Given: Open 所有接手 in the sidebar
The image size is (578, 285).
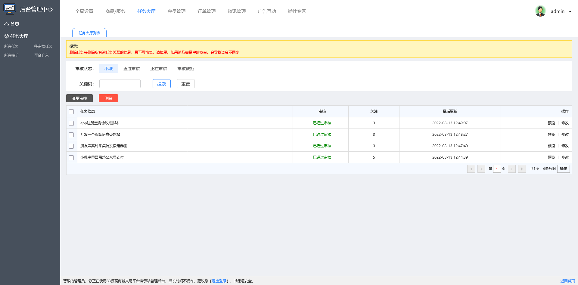Looking at the screenshot, I should pos(11,55).
